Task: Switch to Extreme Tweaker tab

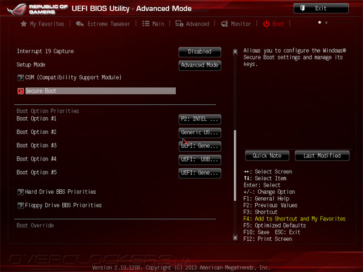Action: (x=103, y=24)
